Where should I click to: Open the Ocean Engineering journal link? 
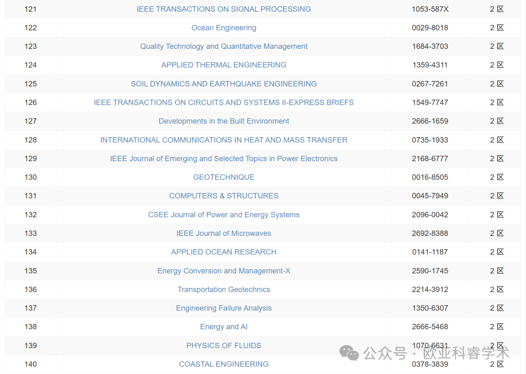click(x=224, y=28)
